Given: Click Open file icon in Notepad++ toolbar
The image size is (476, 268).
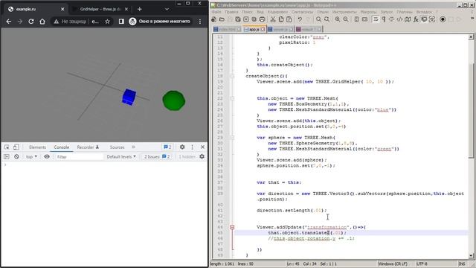Looking at the screenshot, I should click(x=222, y=19).
